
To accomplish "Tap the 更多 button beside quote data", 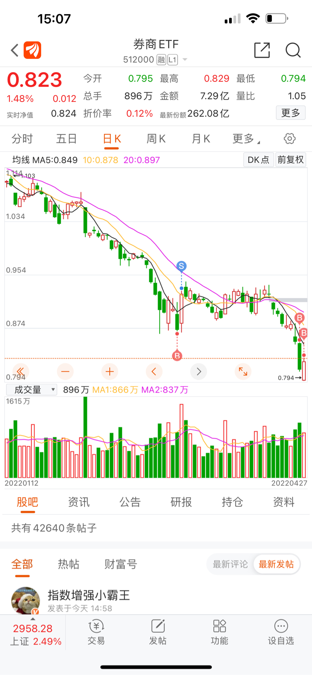I will coord(291,113).
